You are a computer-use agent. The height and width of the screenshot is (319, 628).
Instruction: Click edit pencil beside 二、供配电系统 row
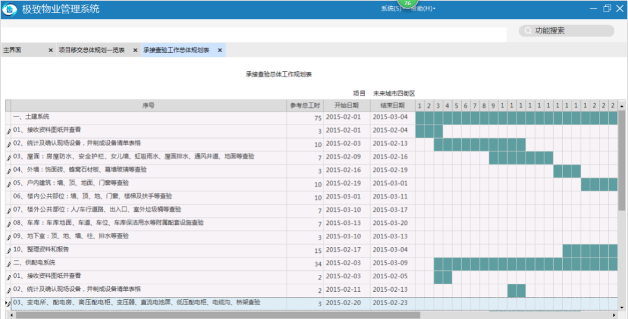pyautogui.click(x=8, y=264)
